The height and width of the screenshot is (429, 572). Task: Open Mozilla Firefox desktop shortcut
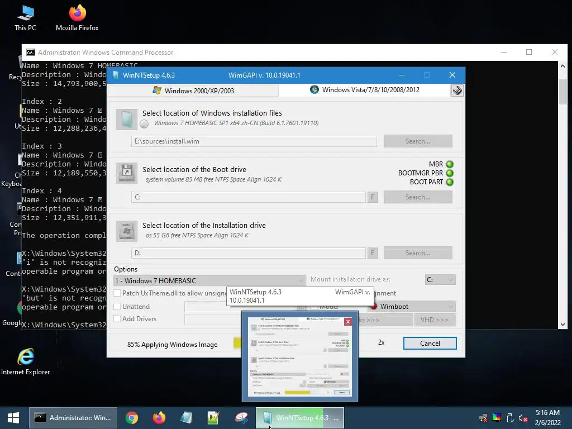pos(77,18)
